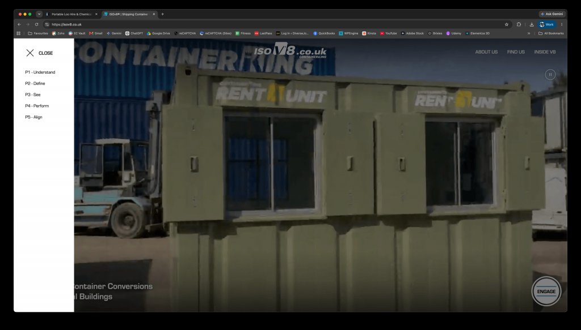Image resolution: width=581 pixels, height=330 pixels.
Task: Open the All Bookmarks folder
Action: pyautogui.click(x=551, y=33)
